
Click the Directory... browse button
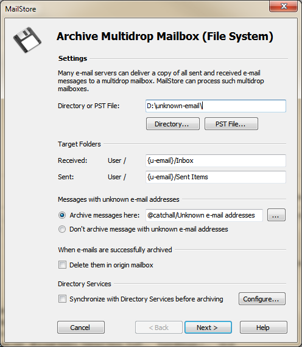173,124
